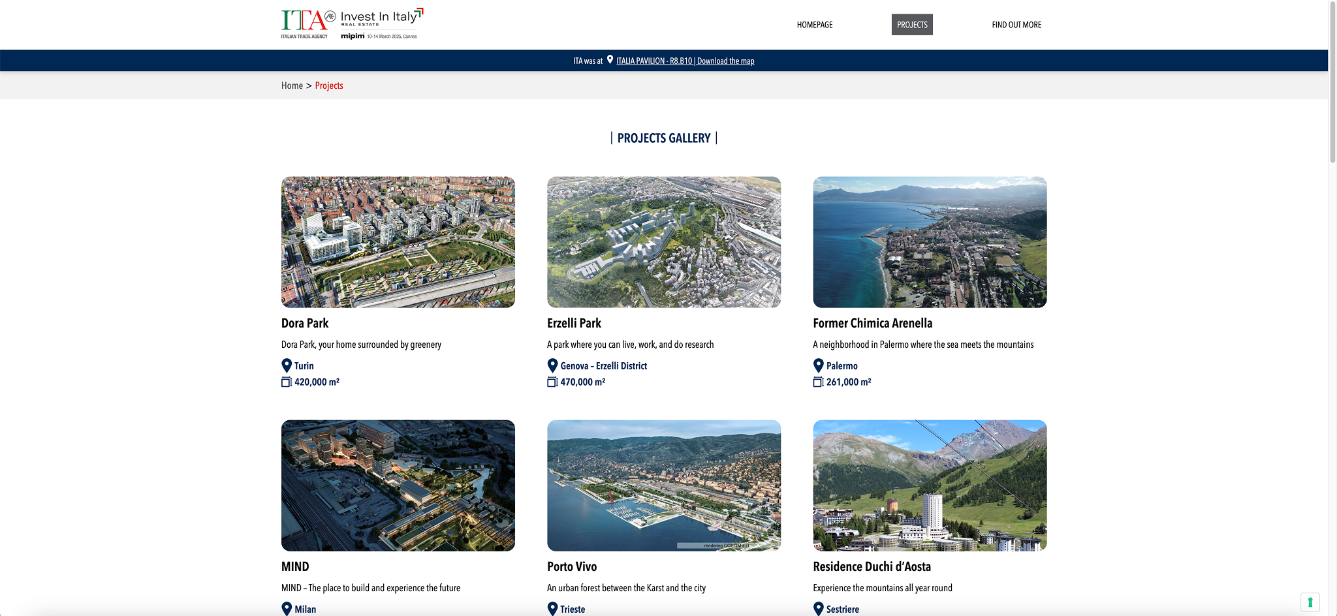The width and height of the screenshot is (1337, 616).
Task: Click the area icon beside 261,000 m²
Action: 818,382
